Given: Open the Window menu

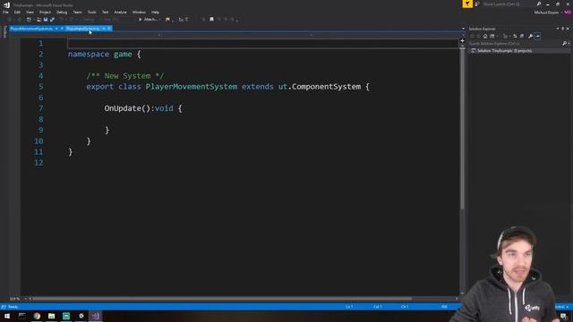Looking at the screenshot, I should (139, 12).
